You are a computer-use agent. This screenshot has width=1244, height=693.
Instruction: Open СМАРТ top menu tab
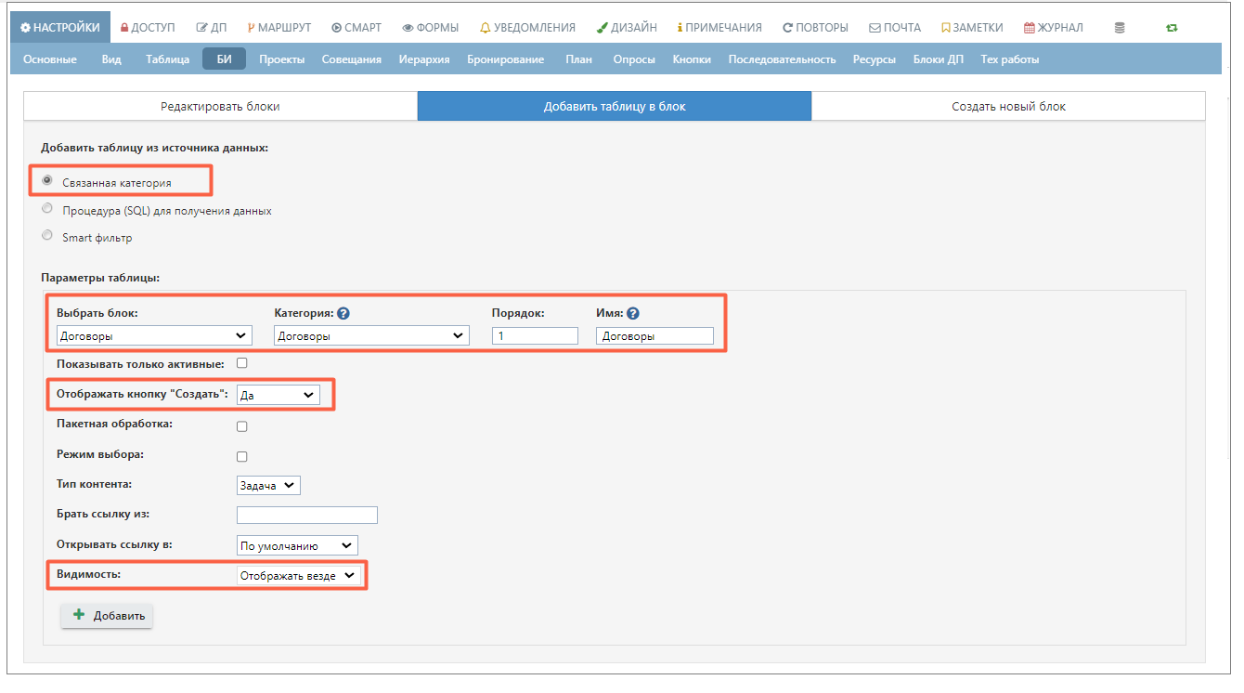(x=356, y=28)
